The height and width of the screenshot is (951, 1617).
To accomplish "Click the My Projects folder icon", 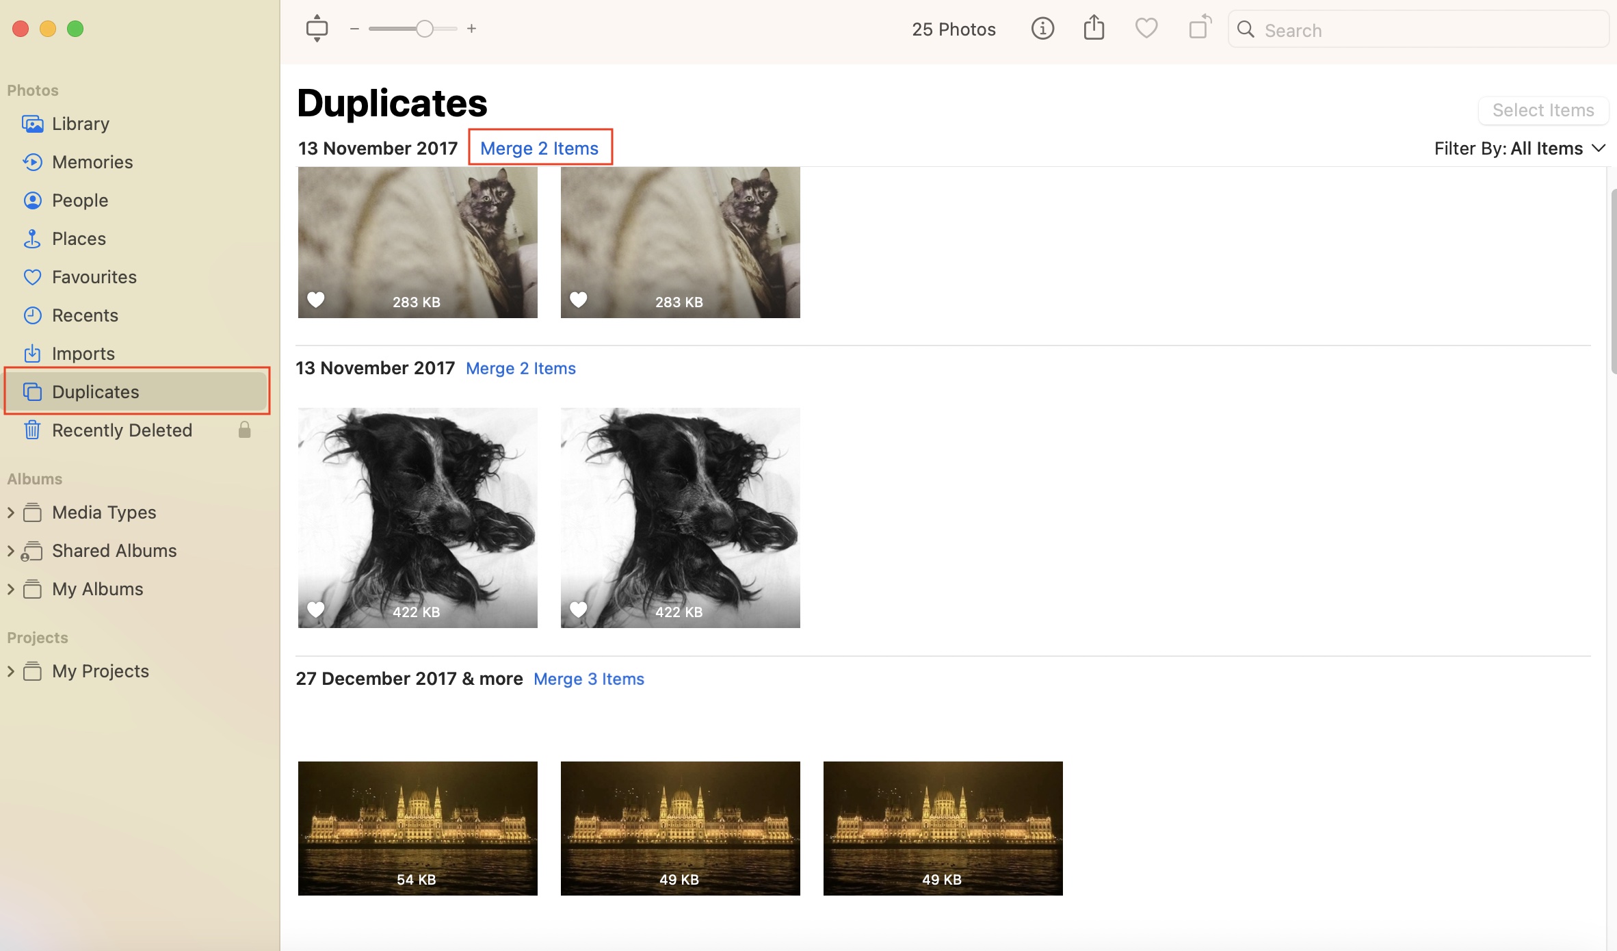I will coord(32,671).
